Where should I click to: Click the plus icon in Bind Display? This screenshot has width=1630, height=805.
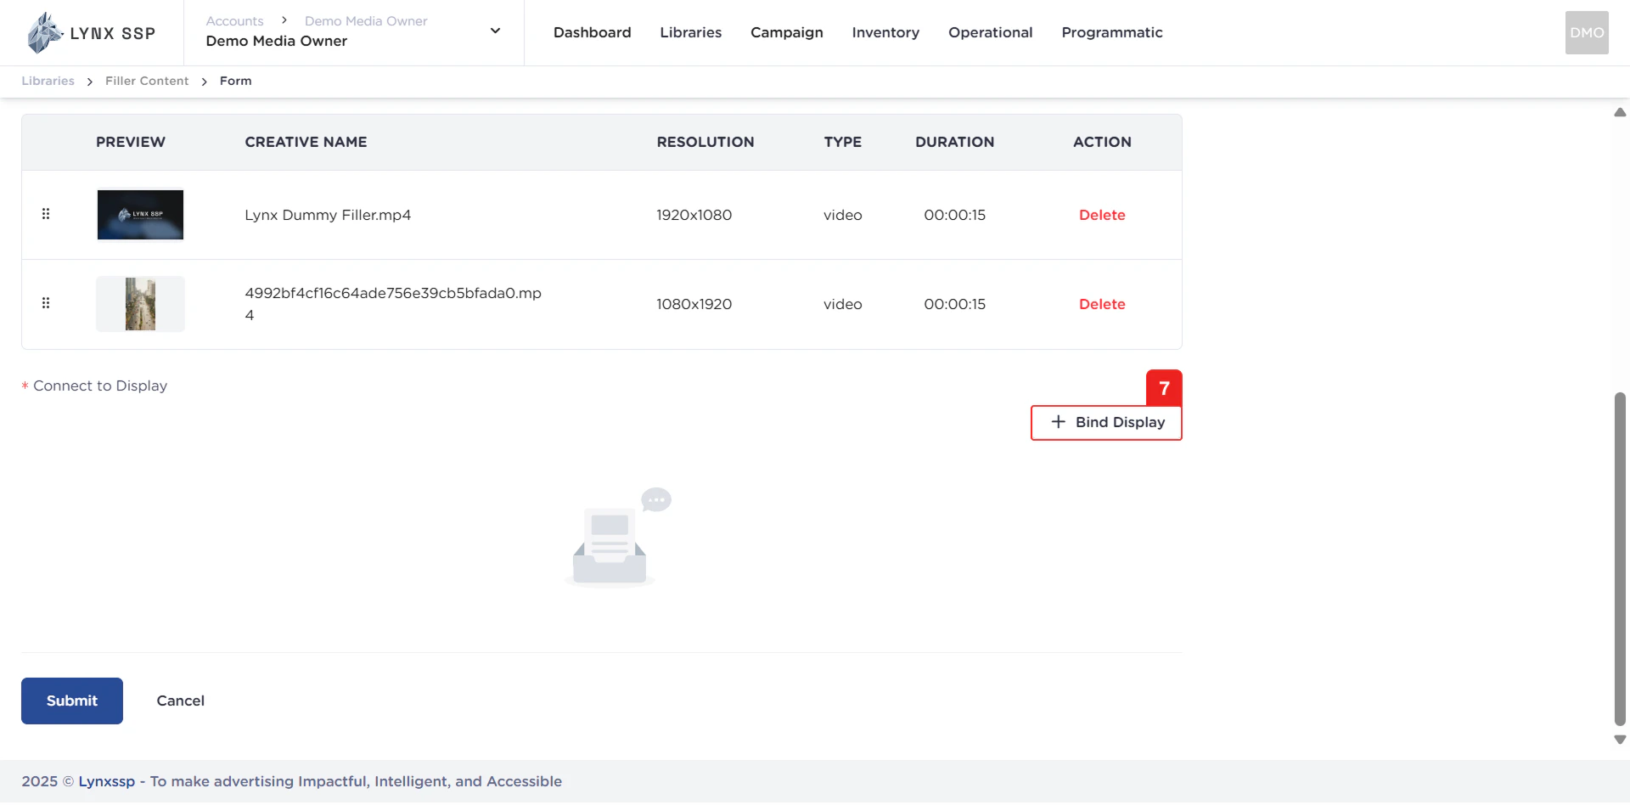1058,422
